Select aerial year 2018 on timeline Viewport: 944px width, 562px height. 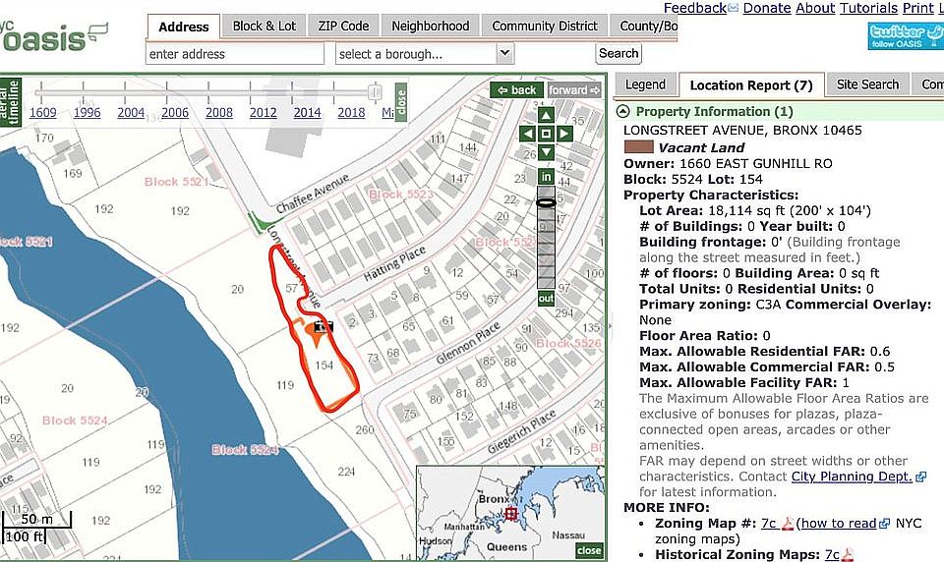pyautogui.click(x=352, y=113)
